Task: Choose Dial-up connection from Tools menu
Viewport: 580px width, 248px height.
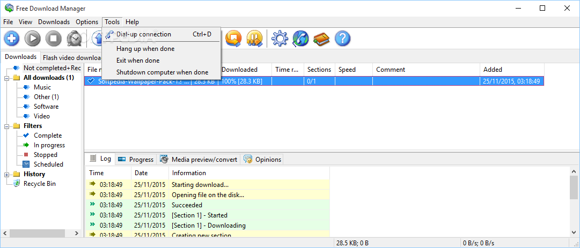Action: click(x=161, y=34)
